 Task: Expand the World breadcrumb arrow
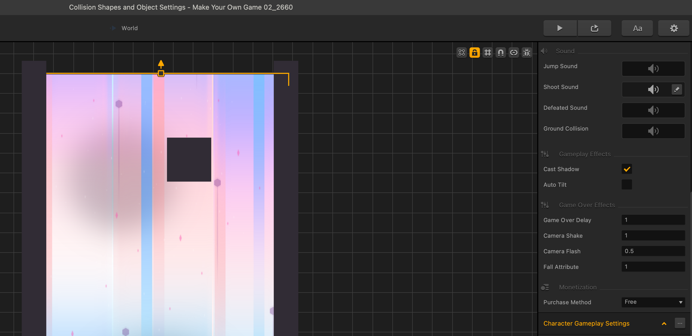pos(114,28)
